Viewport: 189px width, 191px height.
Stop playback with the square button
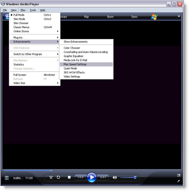69,177
